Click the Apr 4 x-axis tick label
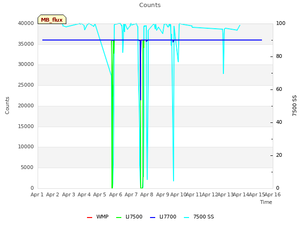Image resolution: width=301 pixels, height=226 pixels. pos(84,194)
